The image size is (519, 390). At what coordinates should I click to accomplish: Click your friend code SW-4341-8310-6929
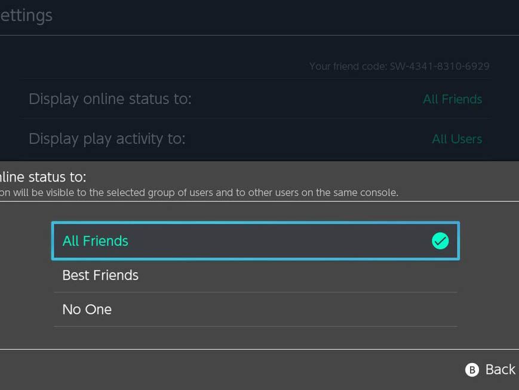[399, 66]
